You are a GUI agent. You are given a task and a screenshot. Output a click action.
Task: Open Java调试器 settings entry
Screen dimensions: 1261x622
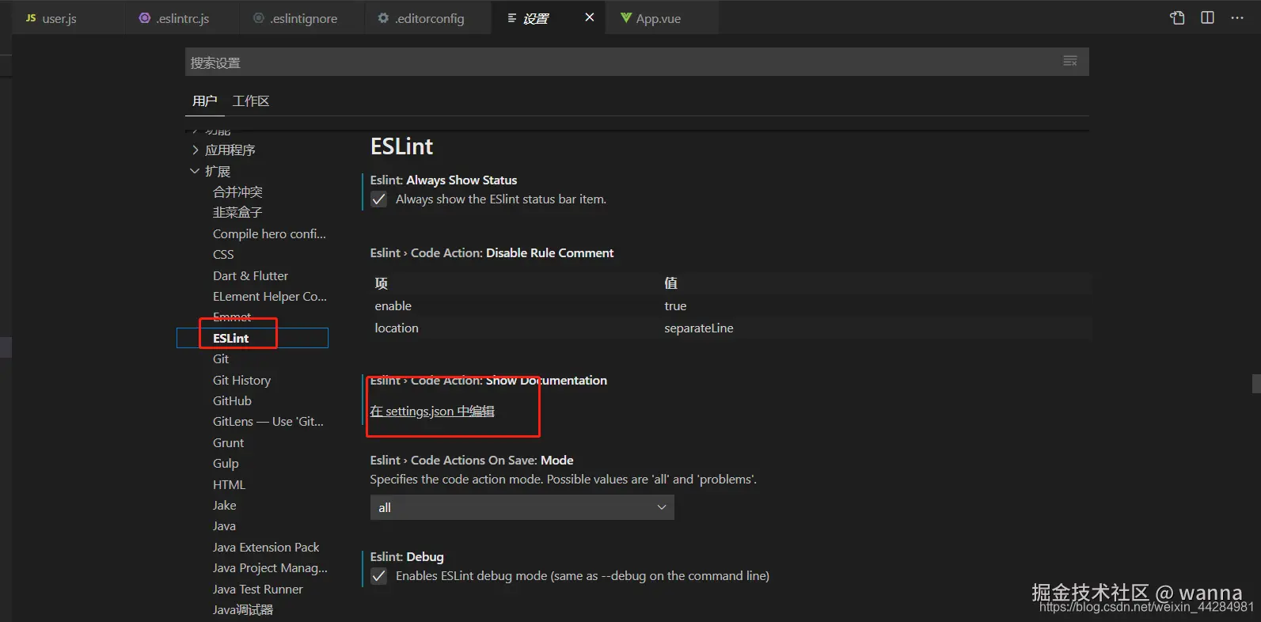point(243,610)
